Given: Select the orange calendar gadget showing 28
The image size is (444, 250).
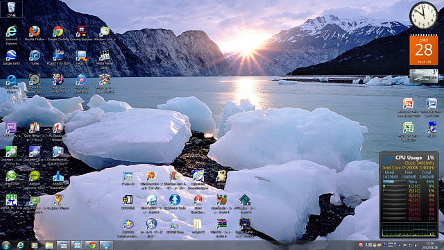Looking at the screenshot, I should (x=424, y=50).
